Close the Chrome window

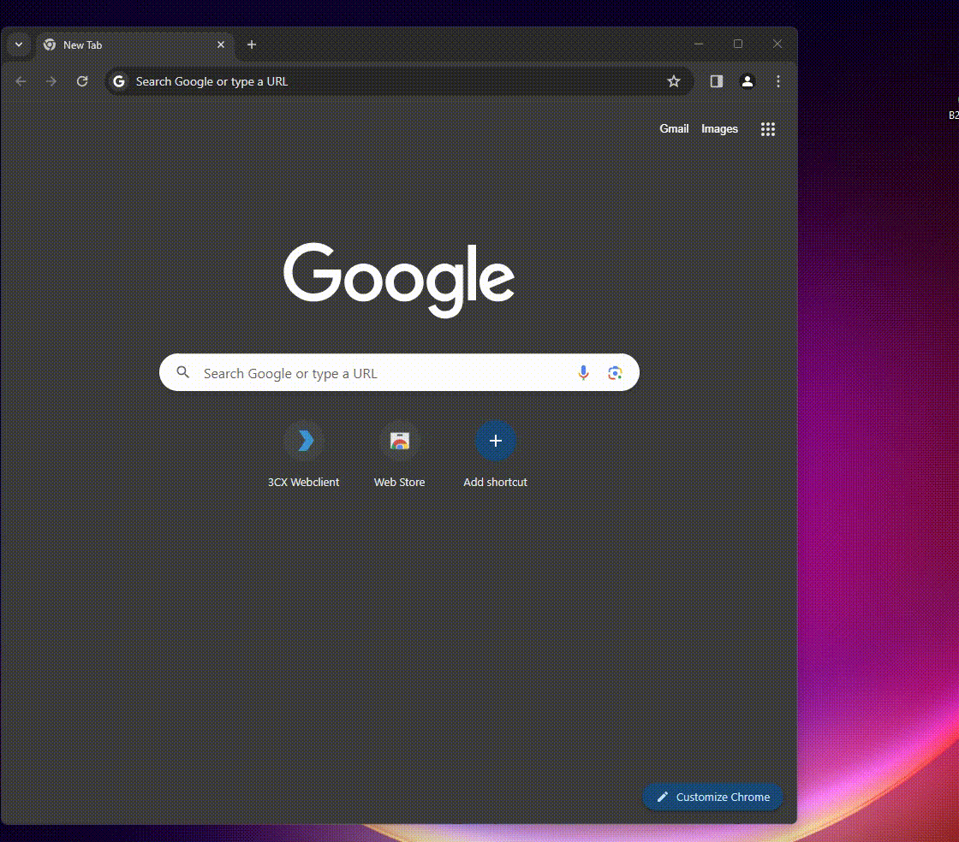click(x=777, y=44)
